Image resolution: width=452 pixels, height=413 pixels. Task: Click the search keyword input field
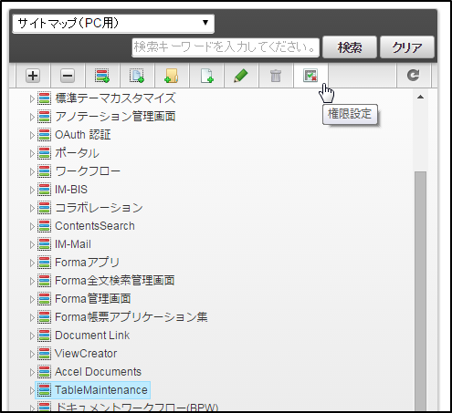pos(226,47)
